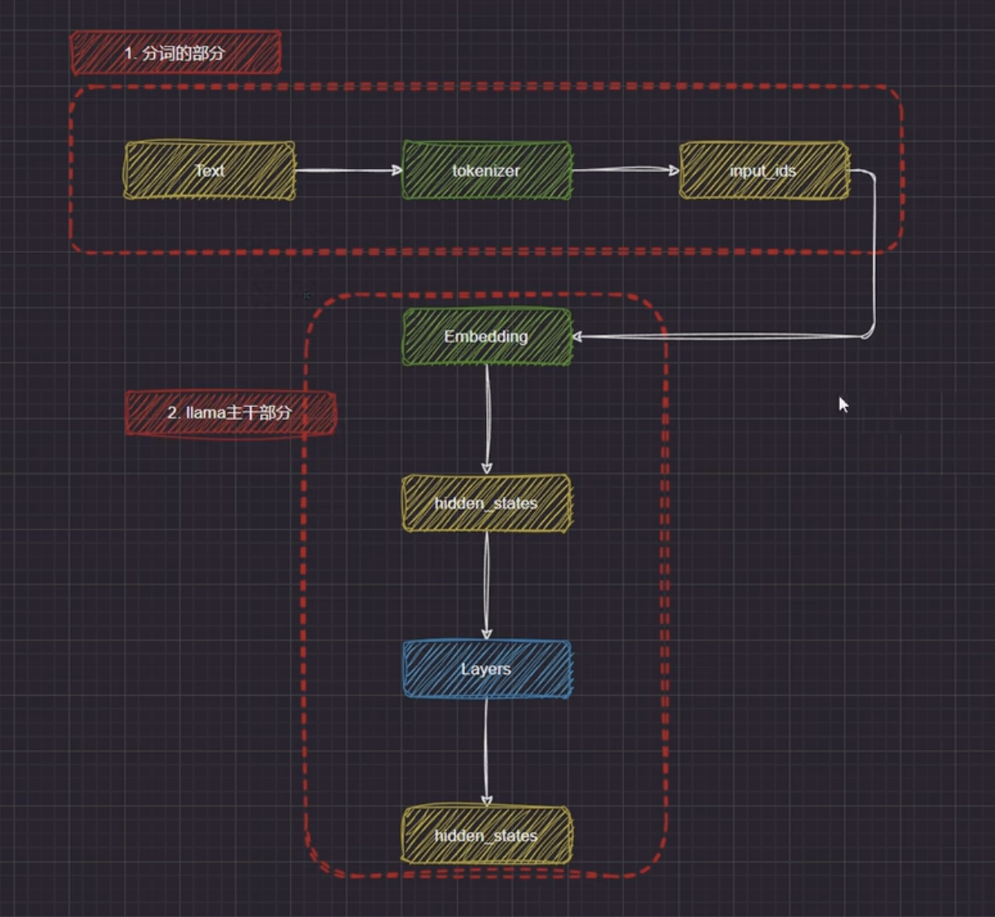The height and width of the screenshot is (917, 995).
Task: Select the green Embedding box
Action: coord(487,336)
